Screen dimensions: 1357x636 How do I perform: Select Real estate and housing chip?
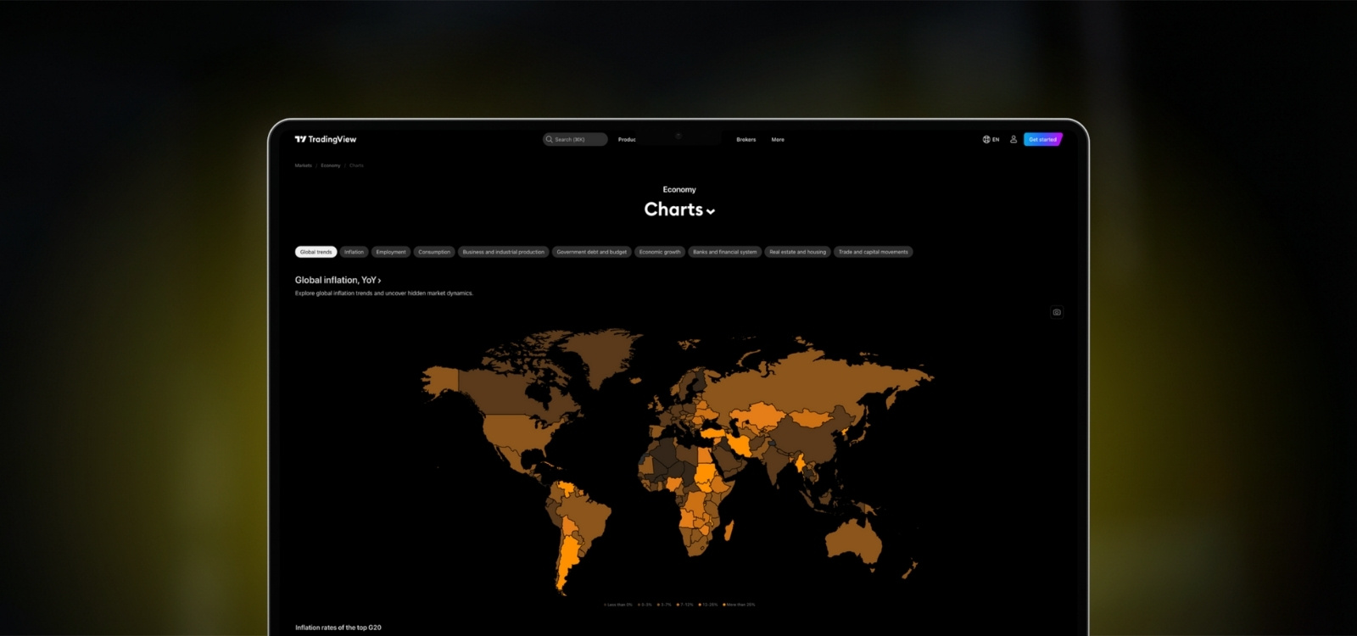coord(797,252)
